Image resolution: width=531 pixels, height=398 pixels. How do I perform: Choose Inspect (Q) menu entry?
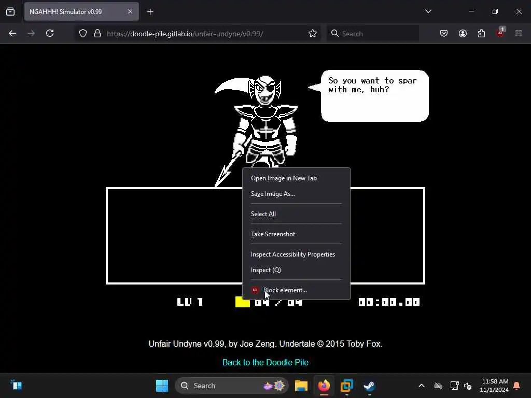[296, 270]
